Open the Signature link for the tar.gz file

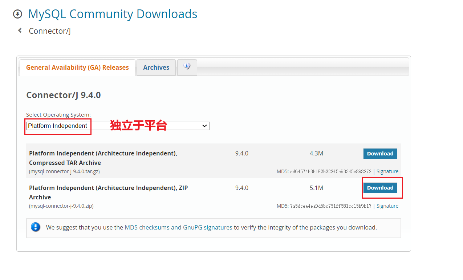[x=387, y=171]
